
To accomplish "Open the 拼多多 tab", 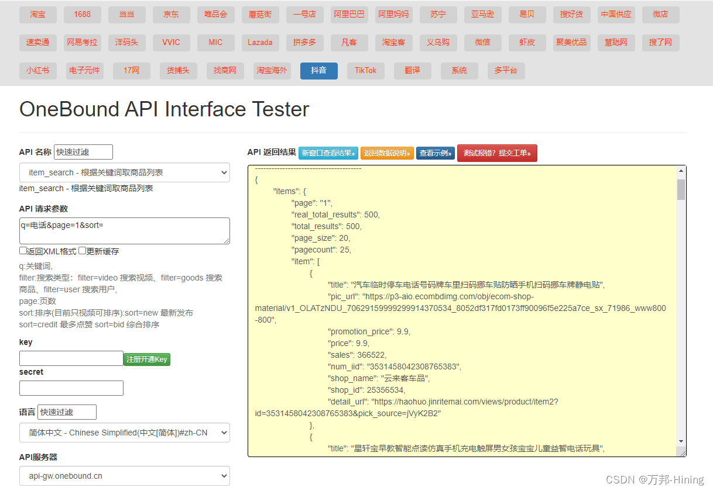I will 305,43.
